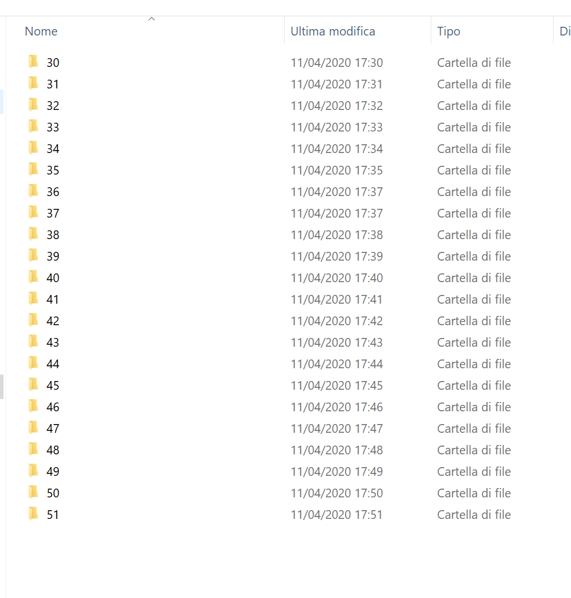Click the folder icon for 51

[34, 514]
